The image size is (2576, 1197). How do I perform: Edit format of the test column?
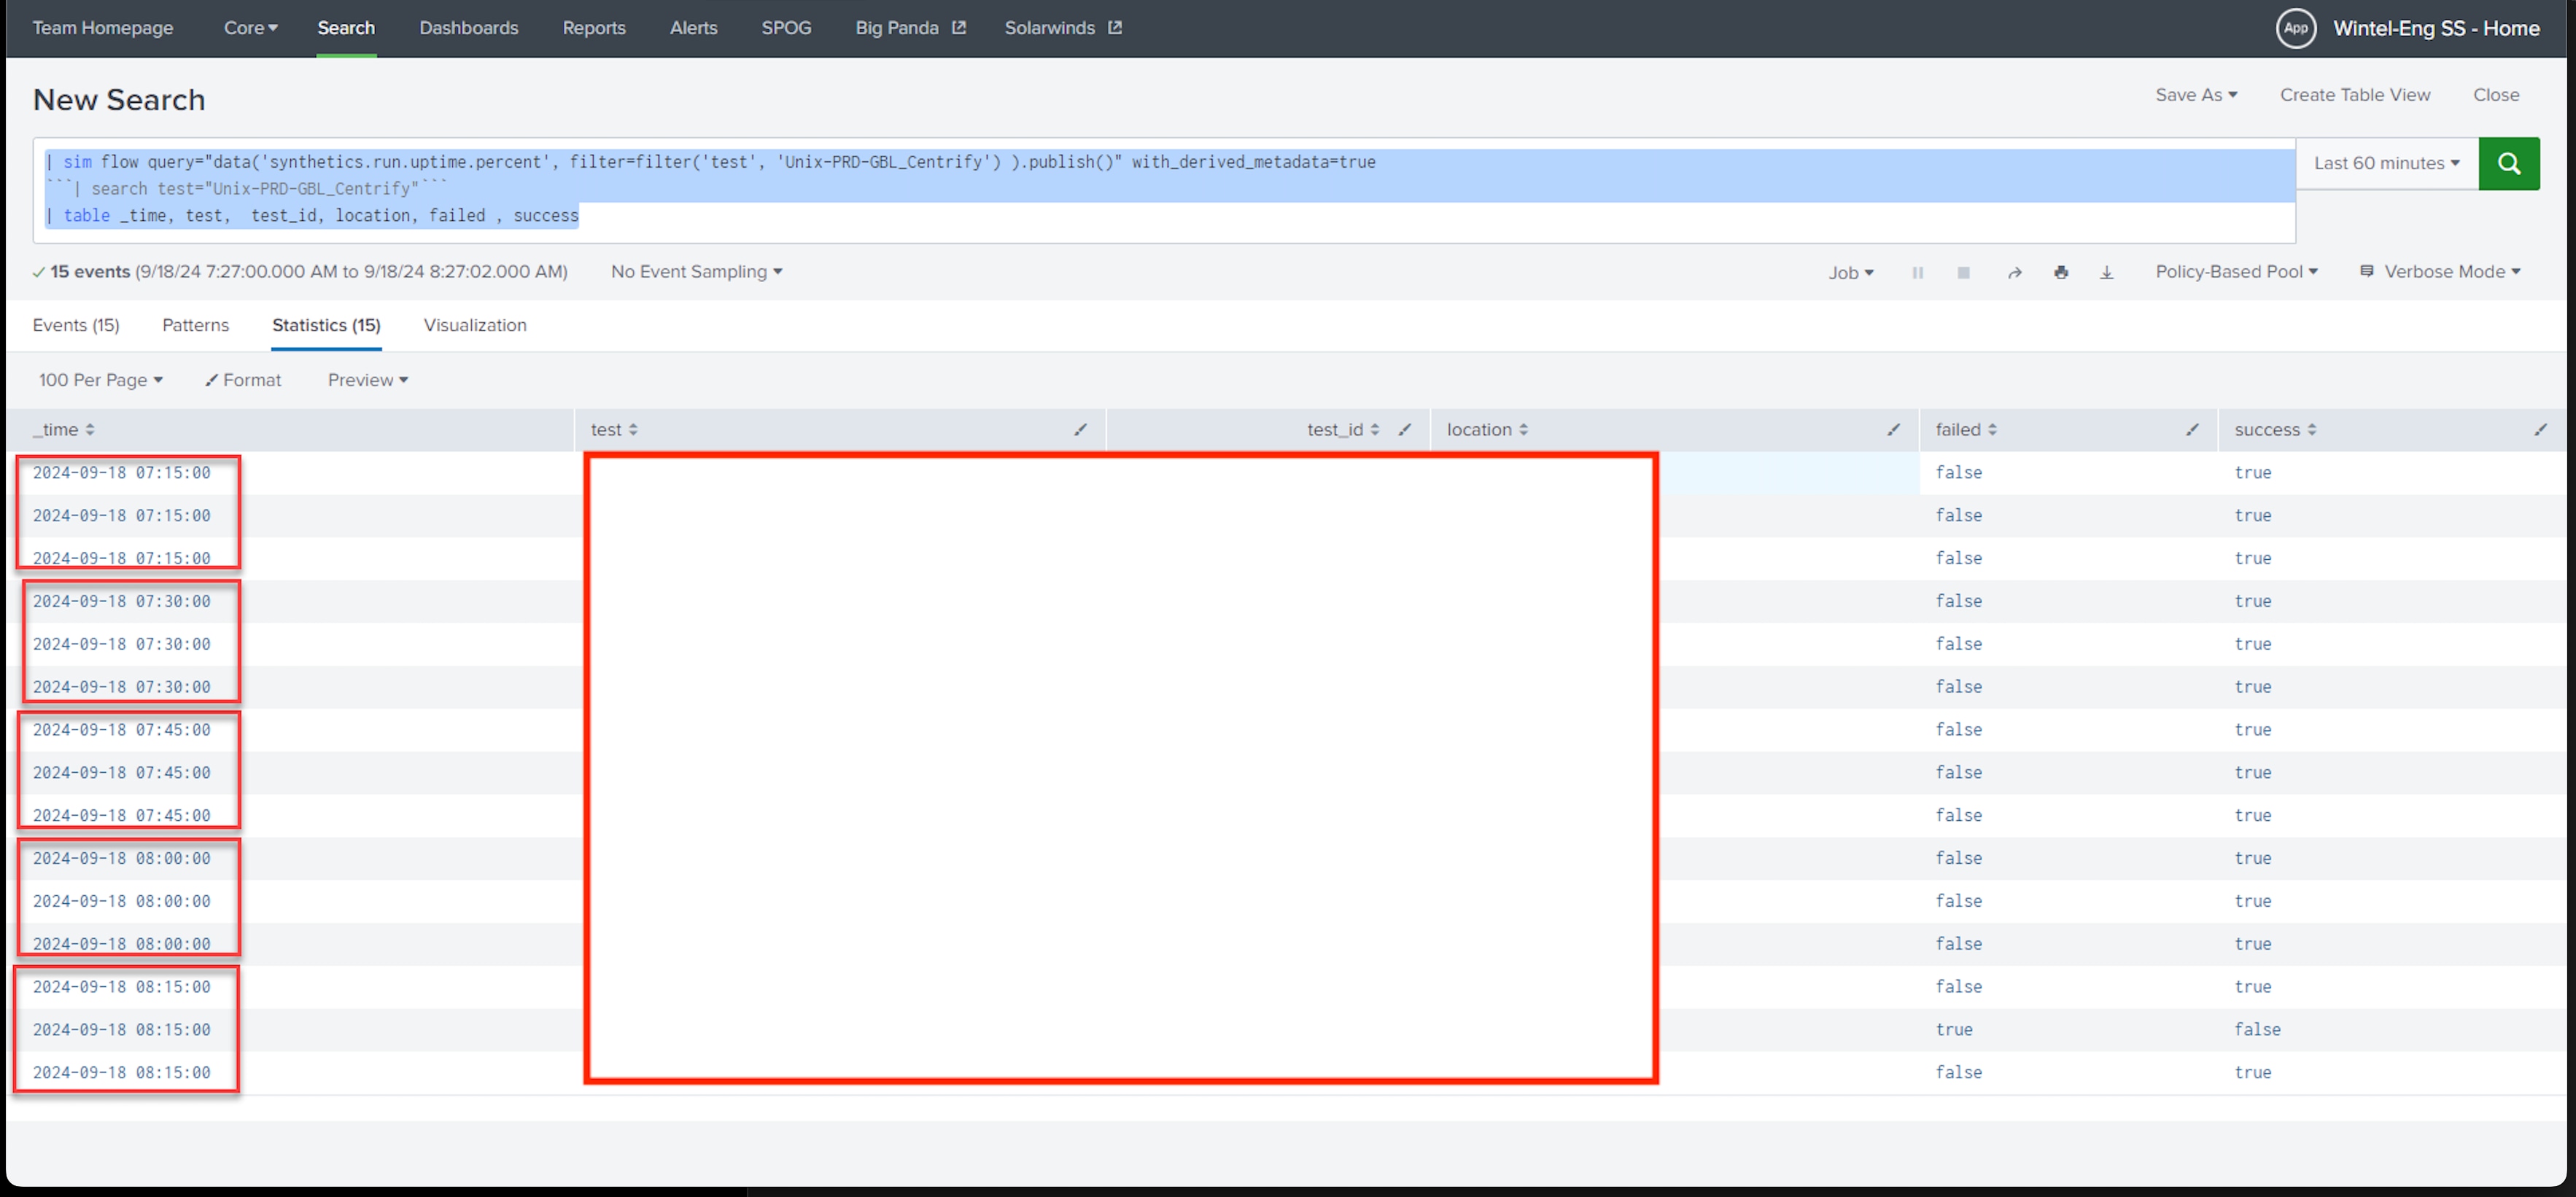point(1080,429)
